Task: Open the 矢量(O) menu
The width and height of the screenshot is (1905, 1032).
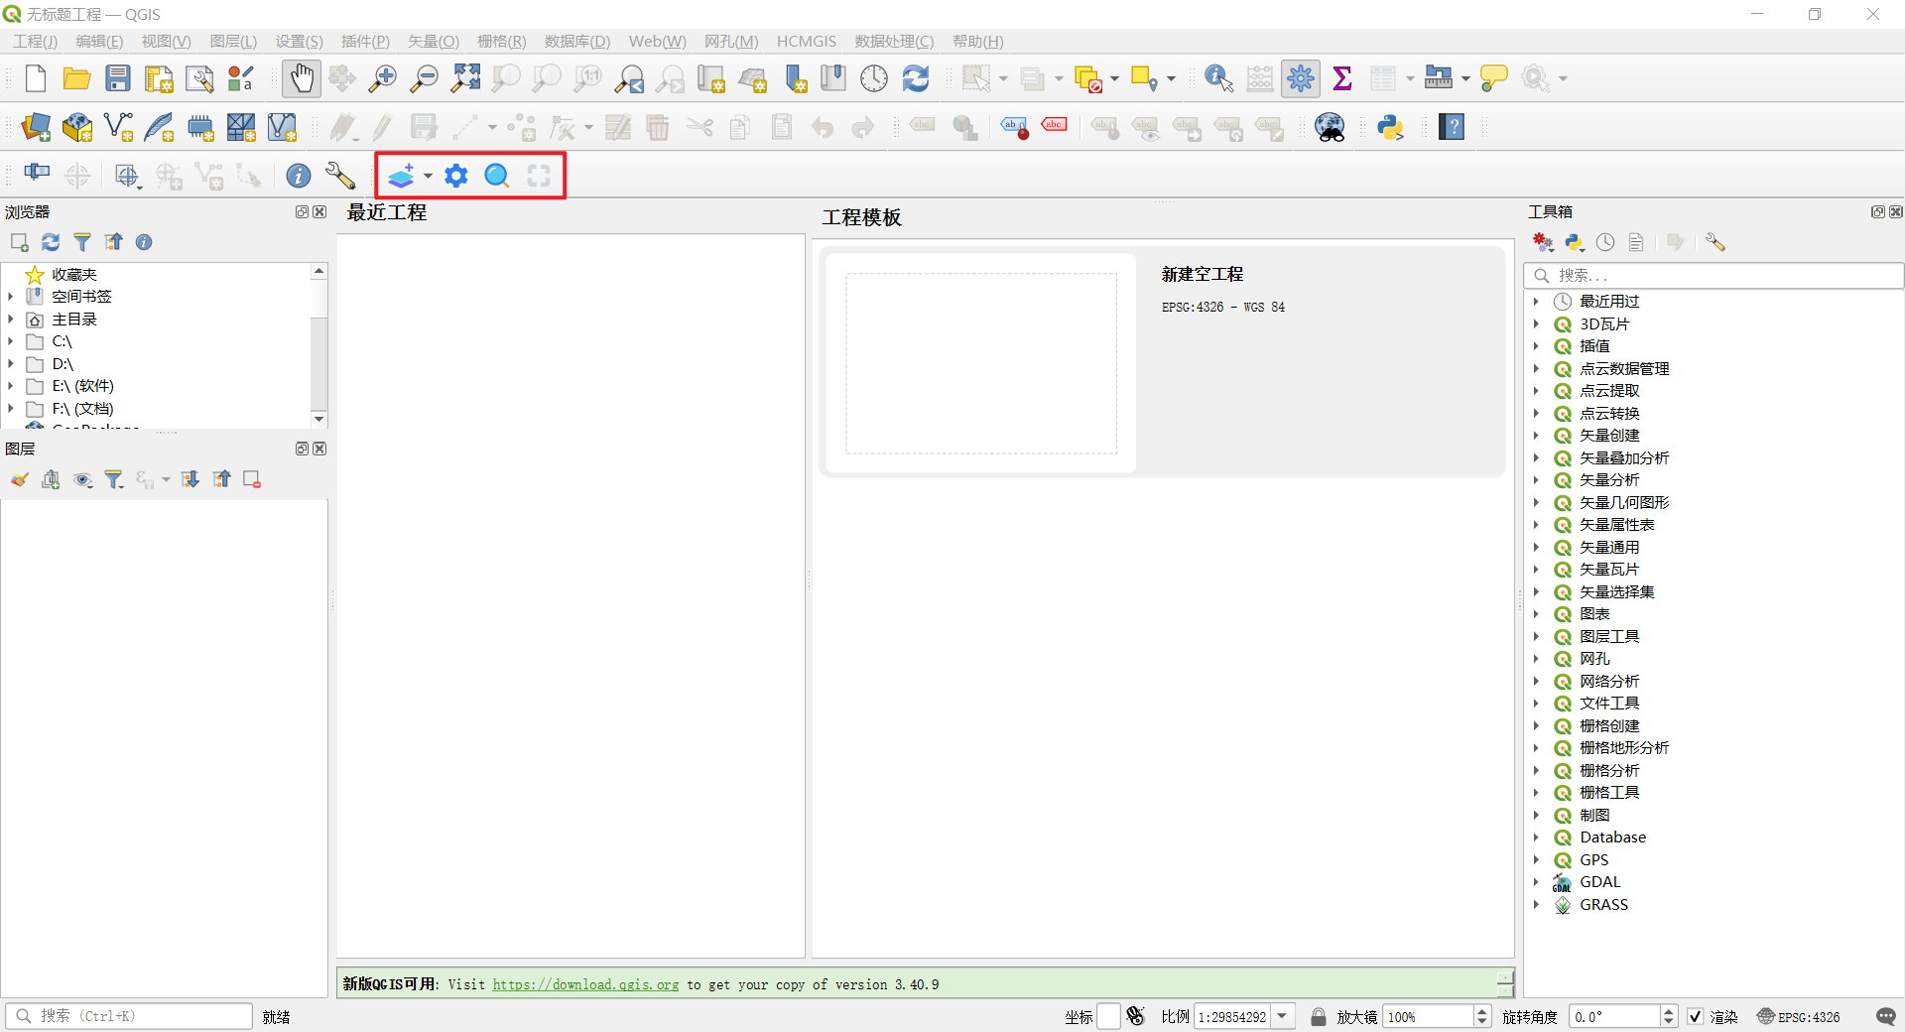Action: 433,41
